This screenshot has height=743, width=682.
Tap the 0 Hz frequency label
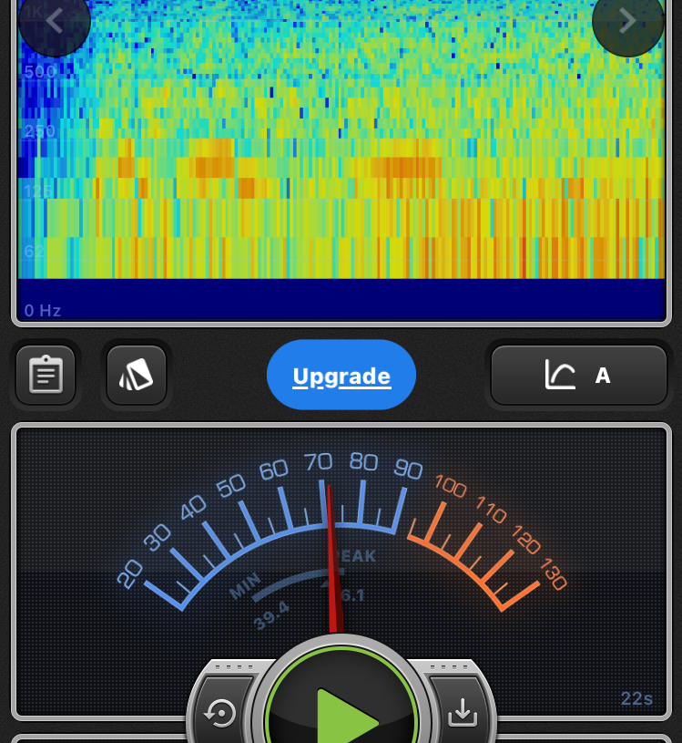[x=43, y=311]
